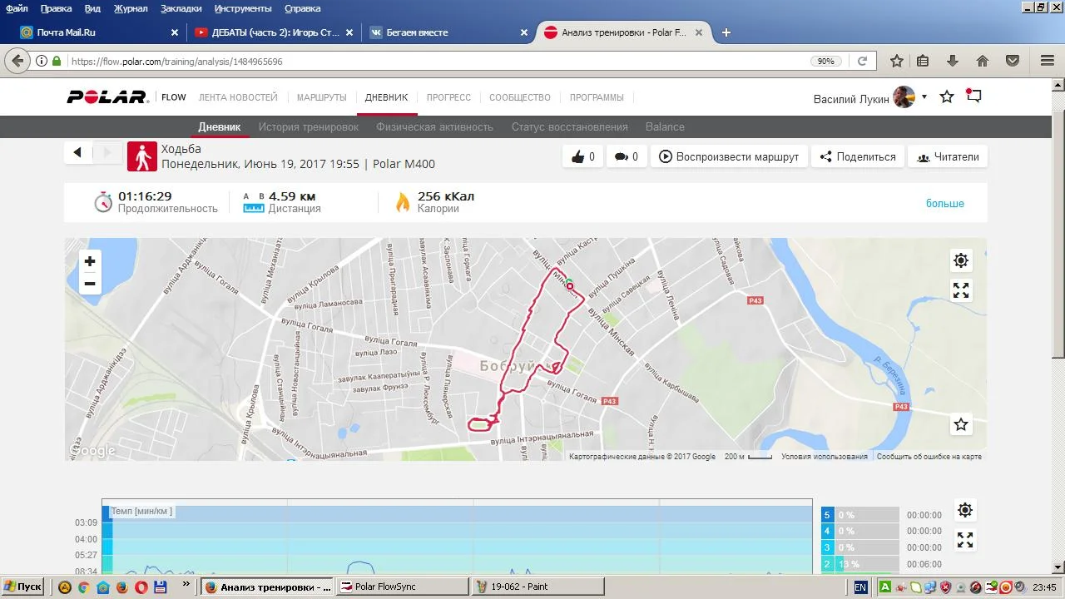Like the training with thumbs-up button

click(583, 156)
